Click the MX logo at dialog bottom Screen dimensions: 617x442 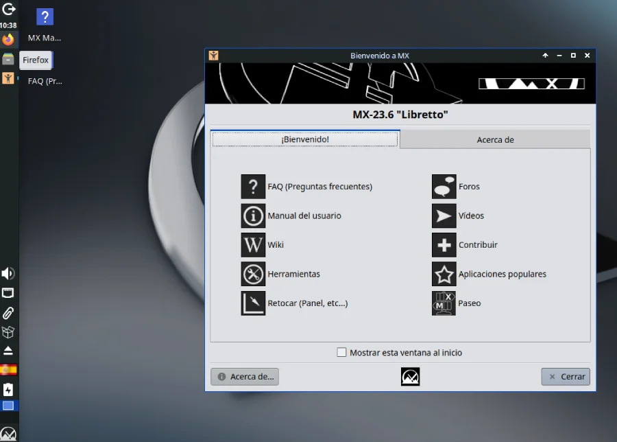[x=410, y=377]
